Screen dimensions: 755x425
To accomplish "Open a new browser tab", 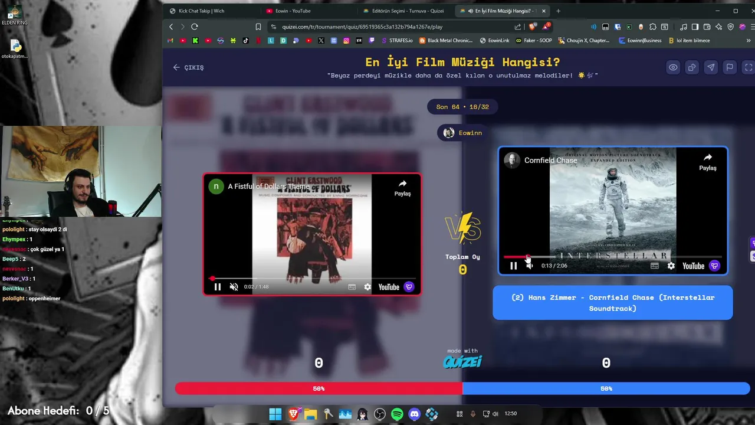I will point(559,11).
